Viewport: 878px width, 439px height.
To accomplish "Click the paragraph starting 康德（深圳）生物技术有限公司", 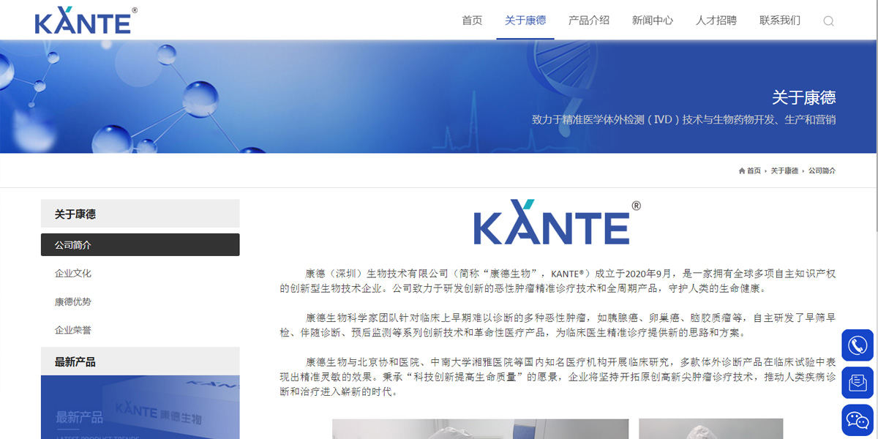I will tap(558, 281).
